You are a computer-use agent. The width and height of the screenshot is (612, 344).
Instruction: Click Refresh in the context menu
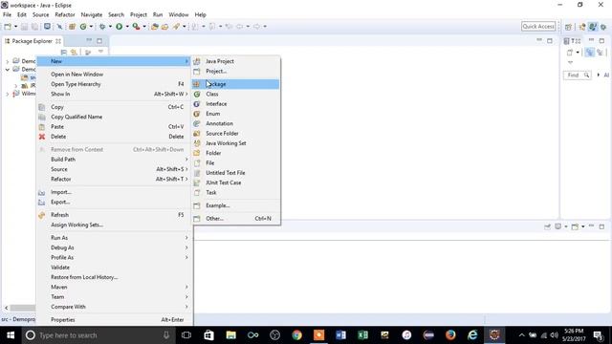click(x=113, y=215)
